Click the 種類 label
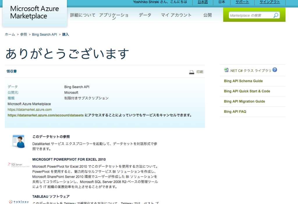This screenshot has width=298, height=204. click(11, 98)
